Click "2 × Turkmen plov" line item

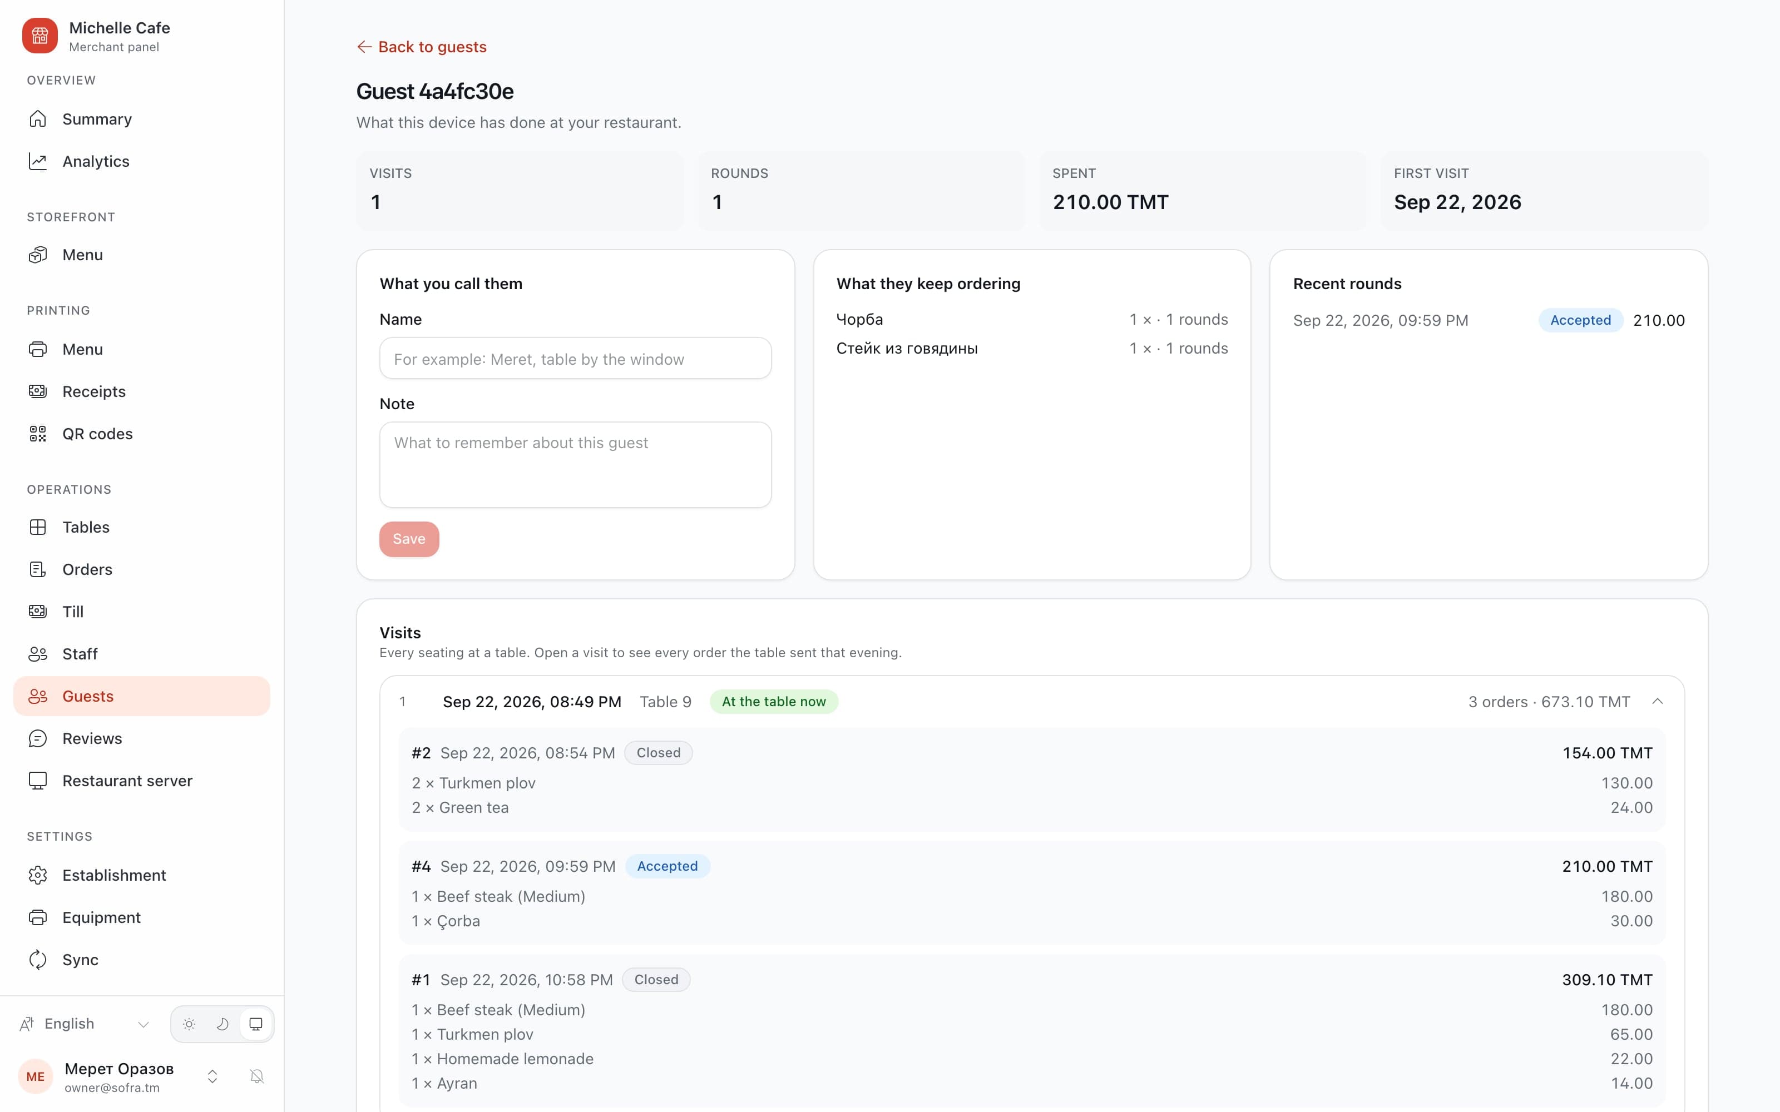[x=474, y=783]
